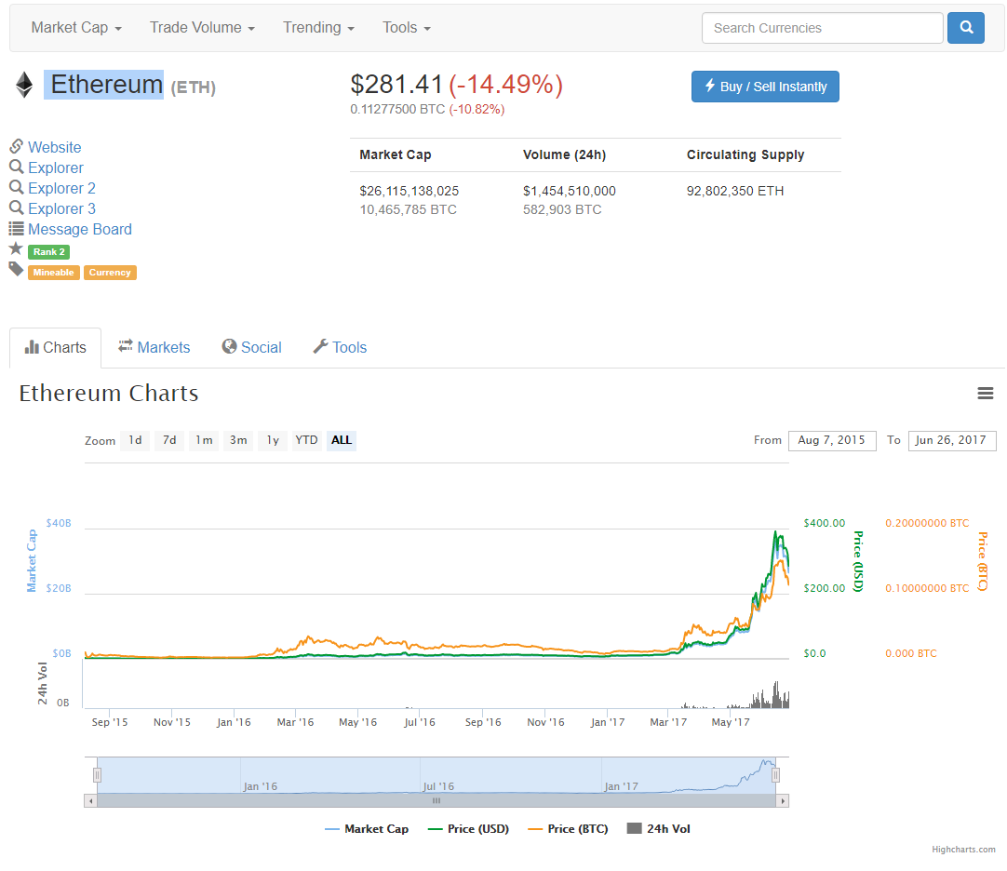Click the magnifier search button
The width and height of the screenshot is (1007, 871).
(x=965, y=28)
